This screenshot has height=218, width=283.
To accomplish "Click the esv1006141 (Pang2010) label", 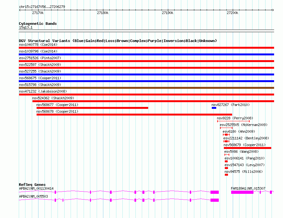I will pos(245,158).
